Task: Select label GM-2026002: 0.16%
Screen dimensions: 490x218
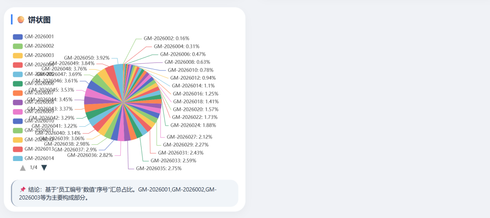Action: (x=167, y=38)
